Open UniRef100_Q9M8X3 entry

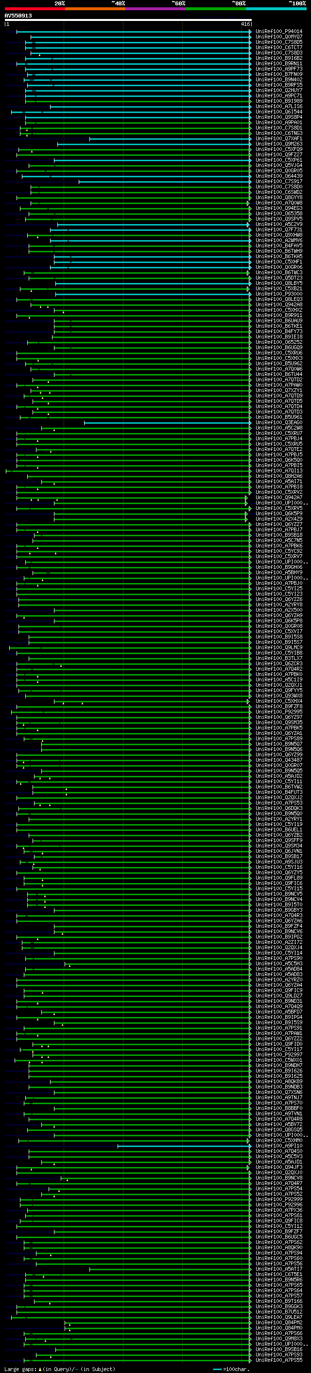tap(278, 1338)
